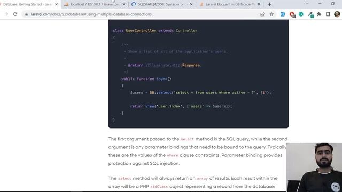The width and height of the screenshot is (342, 192).
Task: Click the inline 'select' code in first paragraph
Action: [x=187, y=139]
